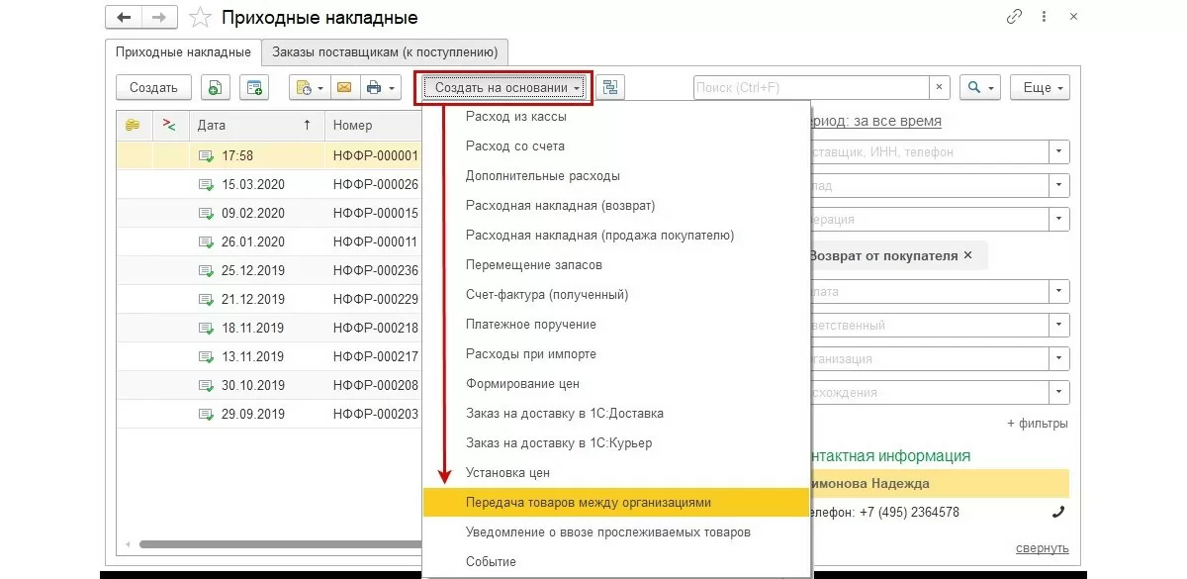The height and width of the screenshot is (579, 1187).
Task: Select 'Формирование цен' menu item
Action: point(616,384)
